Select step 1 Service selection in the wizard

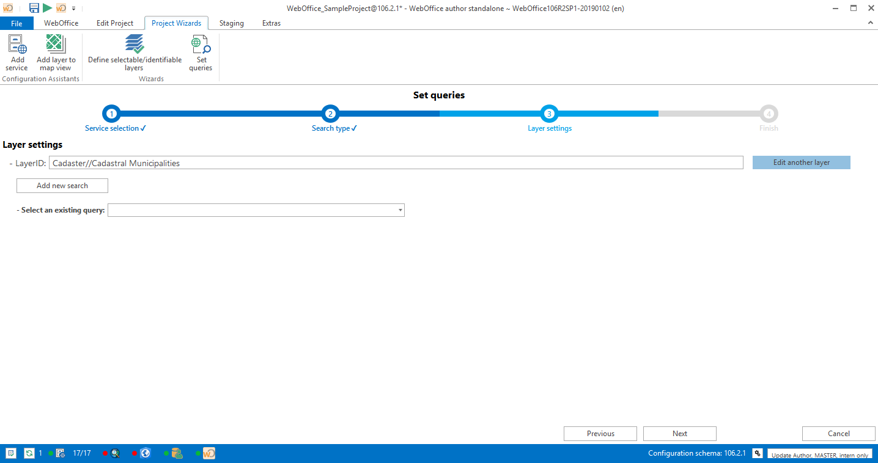click(111, 114)
